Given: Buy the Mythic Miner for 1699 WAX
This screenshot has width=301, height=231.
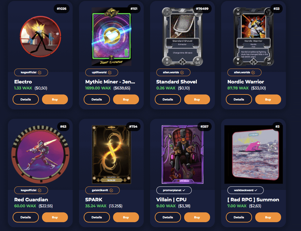Looking at the screenshot, I should pos(126,100).
